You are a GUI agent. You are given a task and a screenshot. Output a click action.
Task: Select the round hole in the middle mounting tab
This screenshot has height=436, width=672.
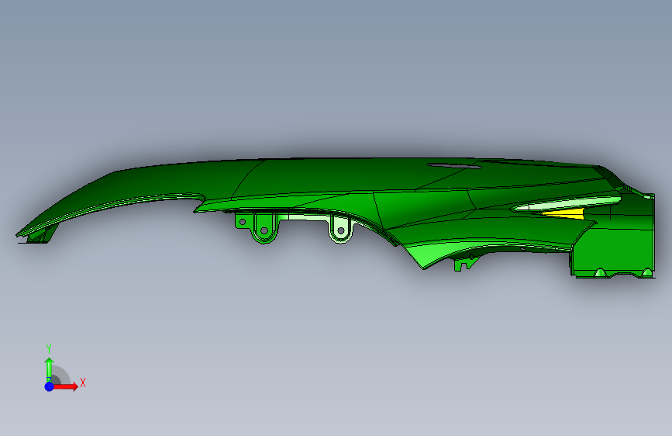(x=264, y=231)
